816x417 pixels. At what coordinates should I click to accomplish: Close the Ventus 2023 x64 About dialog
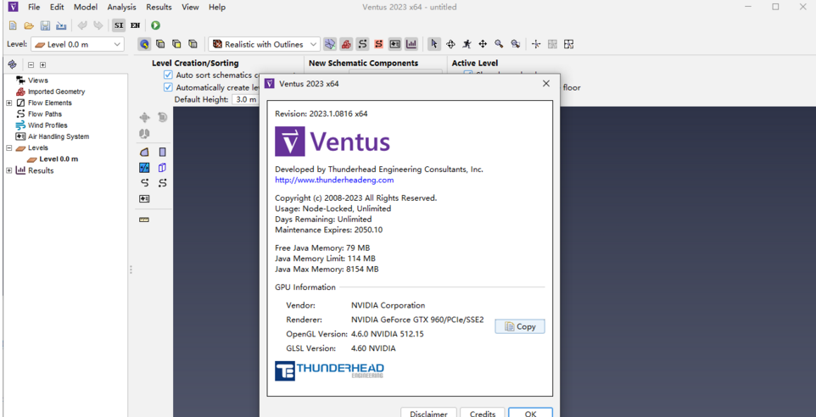tap(546, 83)
